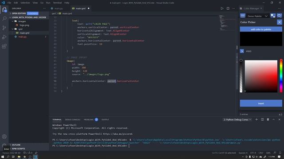Select the Color Manager tab
284x159 pixels.
coord(251,8)
